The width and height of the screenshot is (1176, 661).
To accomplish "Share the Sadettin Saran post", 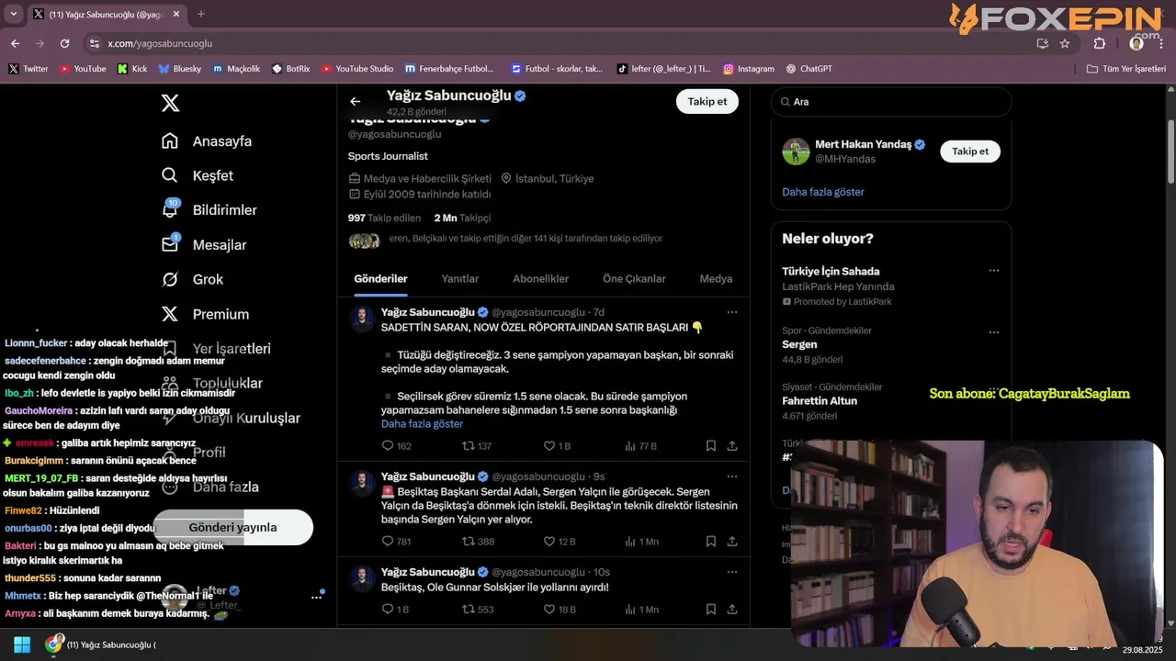I will (x=732, y=446).
